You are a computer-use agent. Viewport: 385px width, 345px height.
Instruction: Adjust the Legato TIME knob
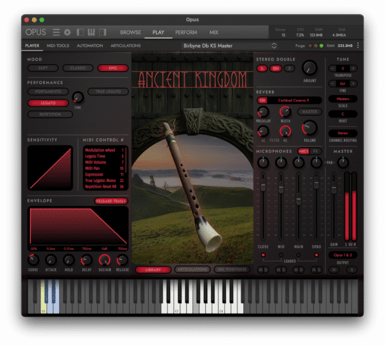point(78,97)
